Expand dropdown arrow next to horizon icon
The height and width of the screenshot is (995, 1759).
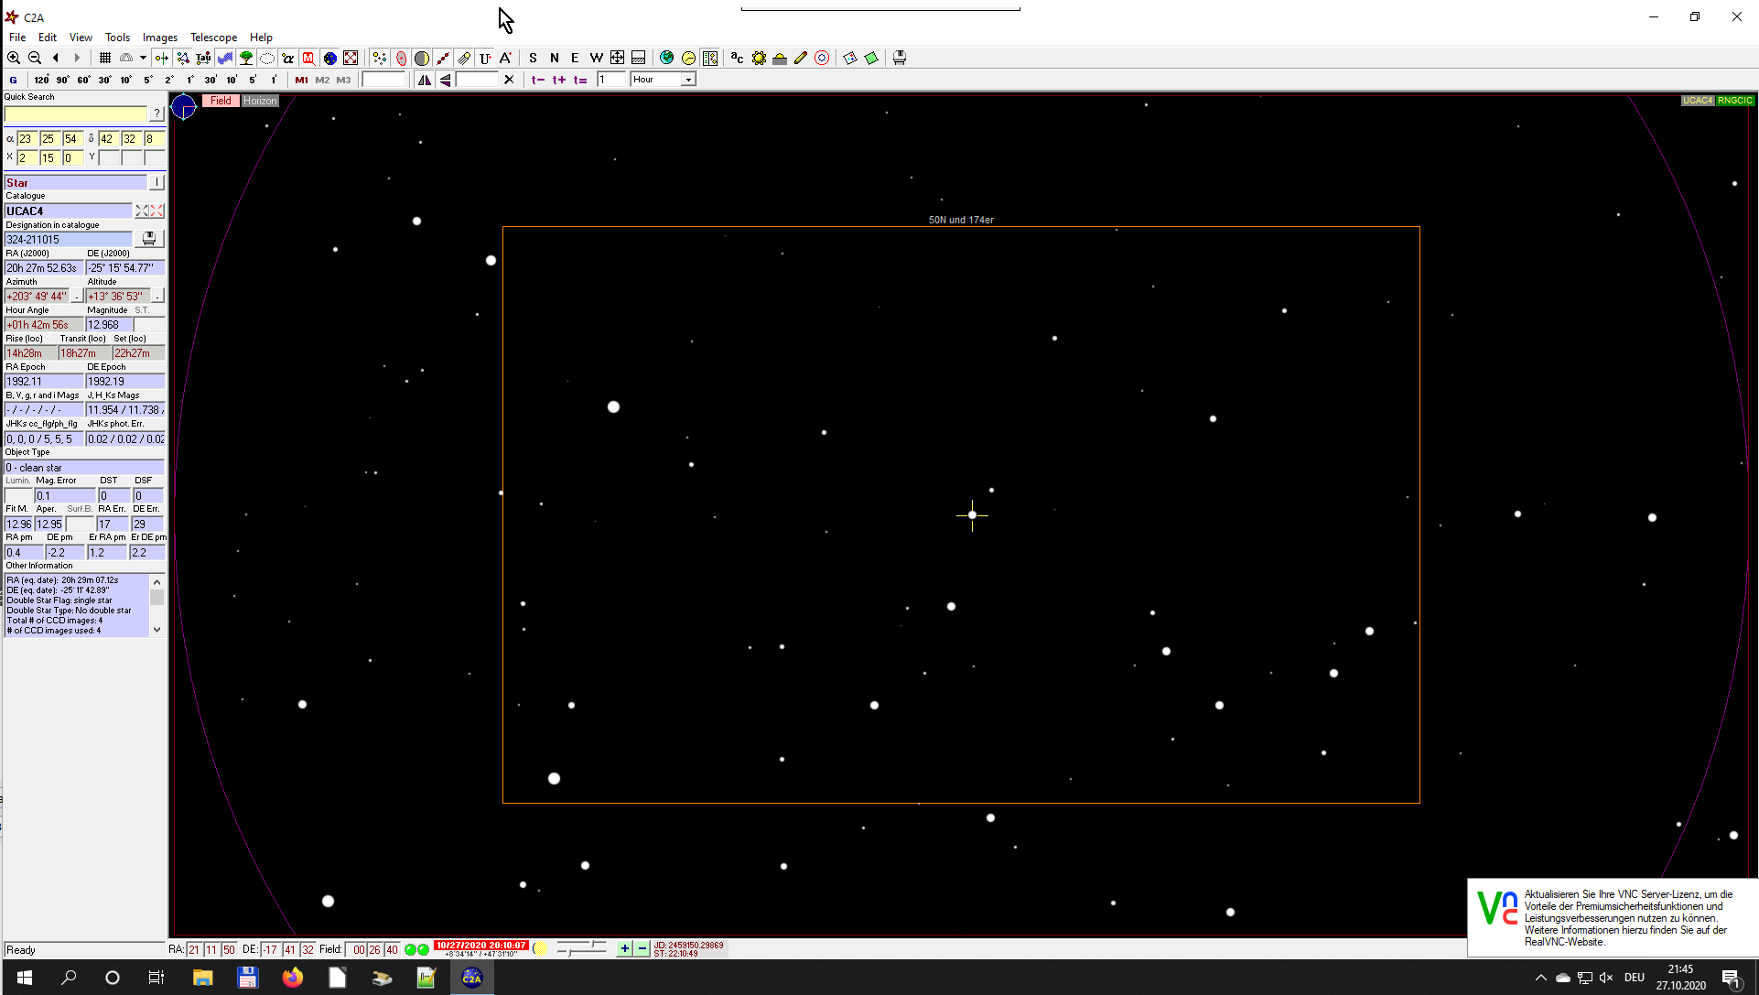pyautogui.click(x=143, y=58)
